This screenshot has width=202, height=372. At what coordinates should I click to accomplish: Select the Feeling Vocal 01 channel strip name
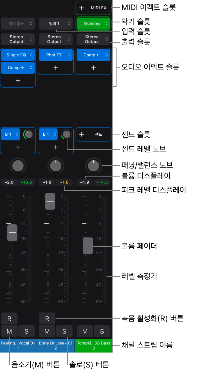pos(18,346)
